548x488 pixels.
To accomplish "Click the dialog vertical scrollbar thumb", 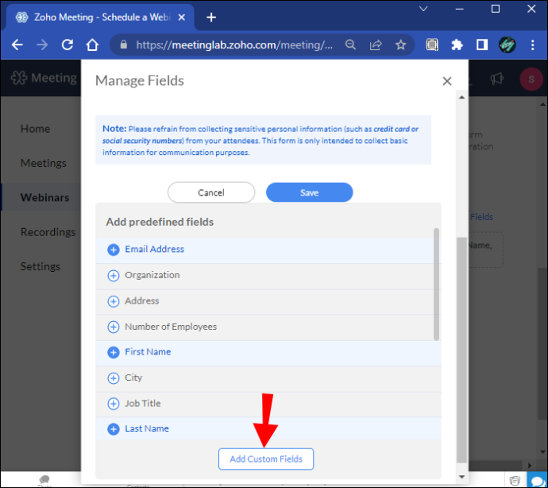I will pyautogui.click(x=461, y=350).
